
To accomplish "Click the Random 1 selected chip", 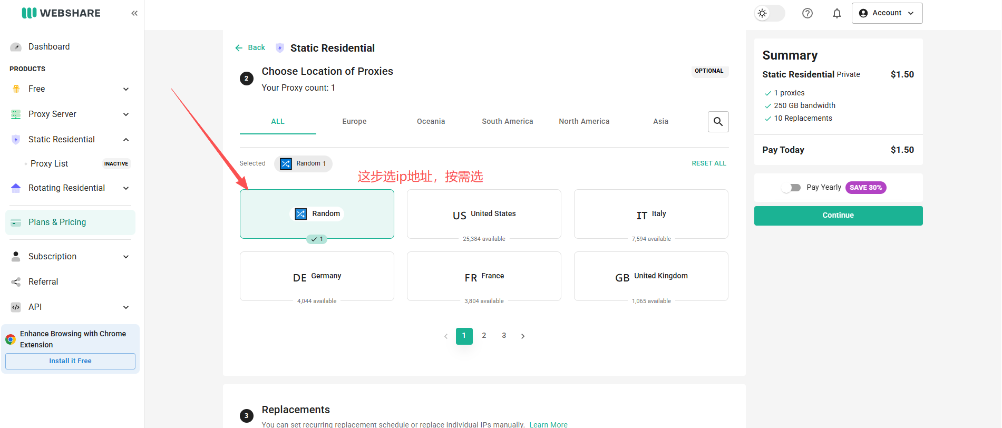I will 303,163.
